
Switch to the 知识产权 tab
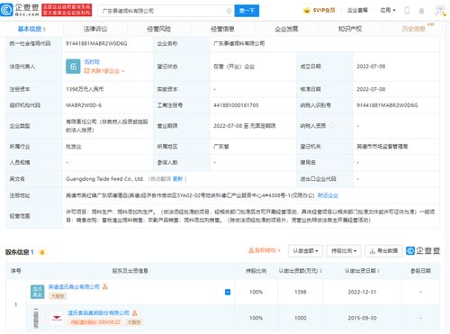tap(350, 29)
